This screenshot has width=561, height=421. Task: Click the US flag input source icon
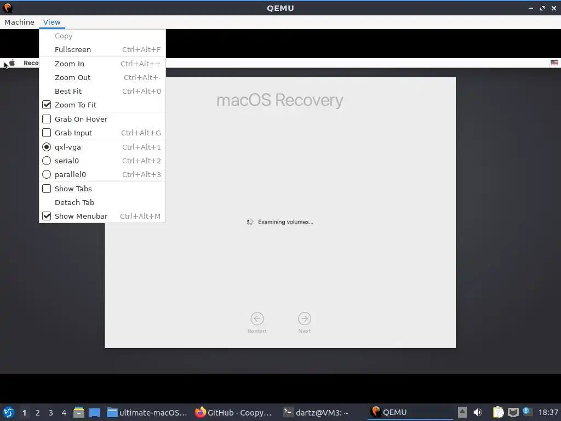(x=554, y=62)
